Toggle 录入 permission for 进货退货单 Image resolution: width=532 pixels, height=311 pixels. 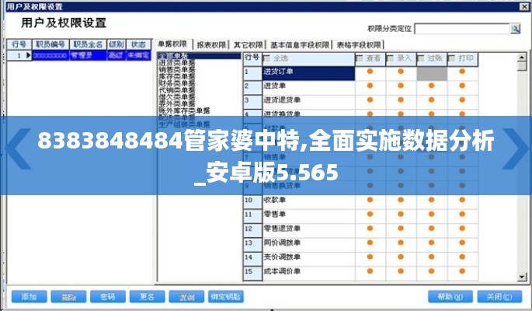[401, 100]
